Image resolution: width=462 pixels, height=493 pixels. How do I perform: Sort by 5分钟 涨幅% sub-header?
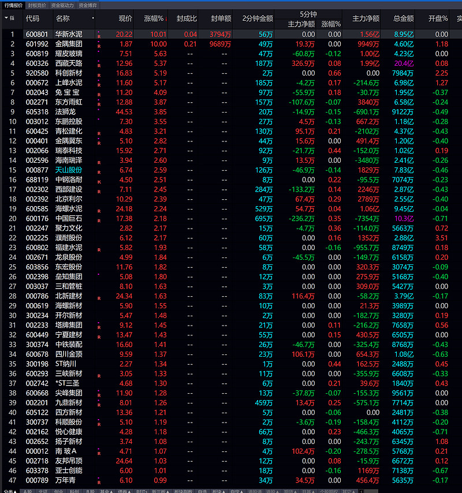point(331,24)
